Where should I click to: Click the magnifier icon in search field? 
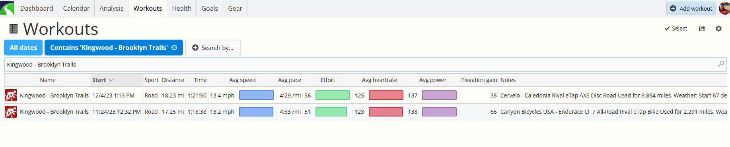(x=721, y=64)
